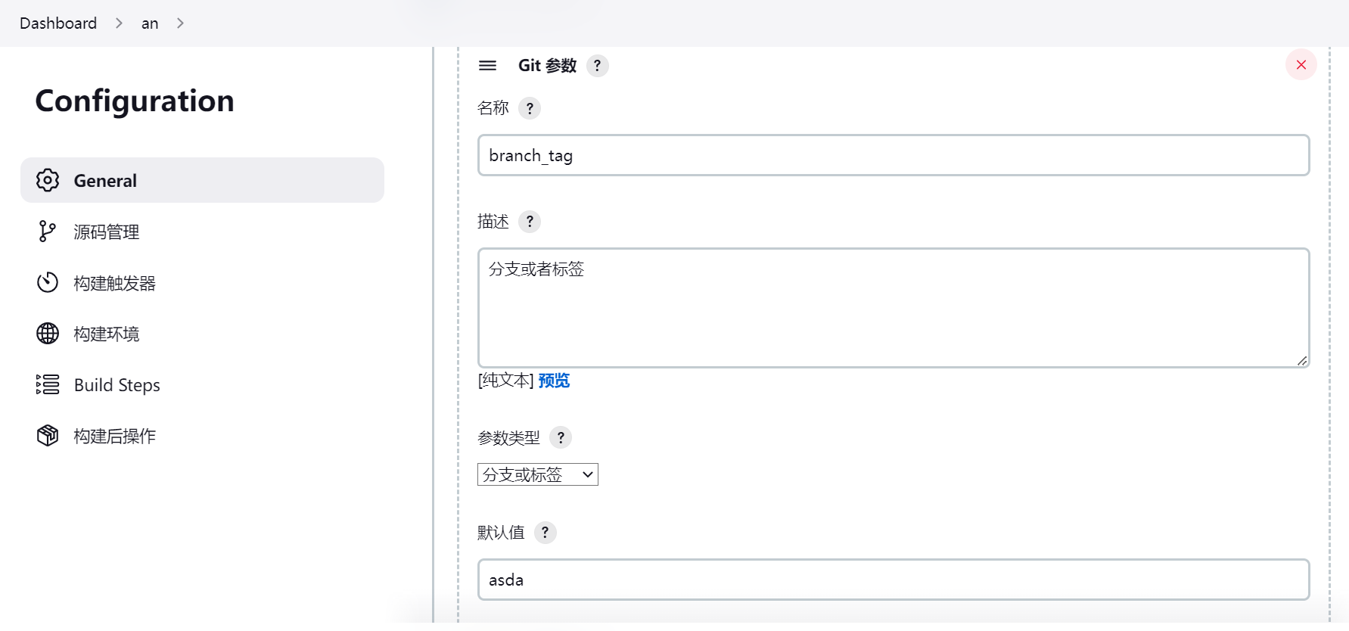Click the Build Steps list icon
The image size is (1349, 631).
(x=48, y=384)
